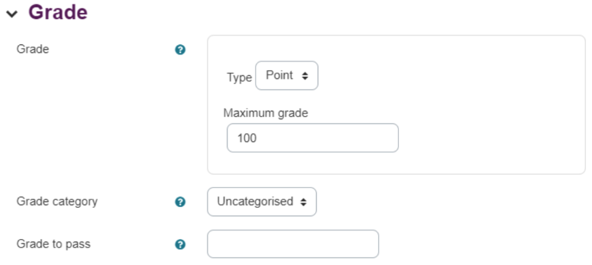The image size is (592, 265).
Task: Collapse the Grade section chevron
Action: pos(12,14)
